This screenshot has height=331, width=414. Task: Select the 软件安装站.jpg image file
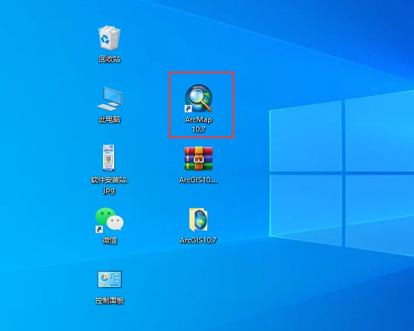point(109,158)
